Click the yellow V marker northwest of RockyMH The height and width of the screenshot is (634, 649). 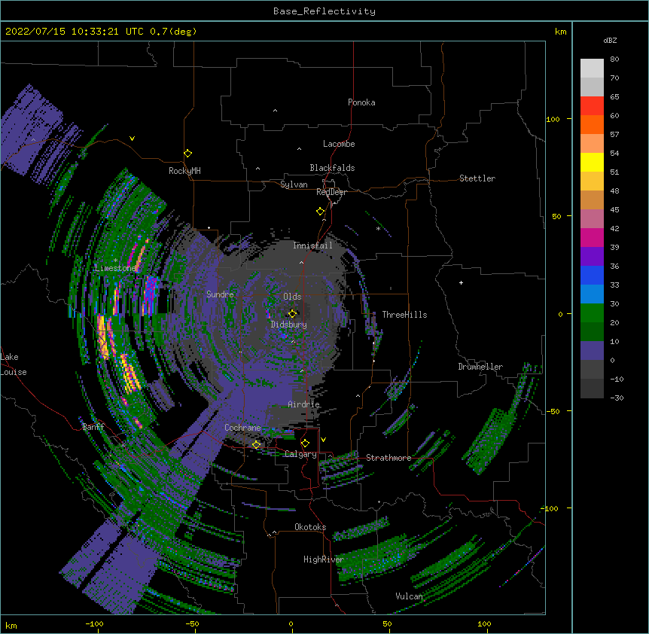click(x=132, y=139)
